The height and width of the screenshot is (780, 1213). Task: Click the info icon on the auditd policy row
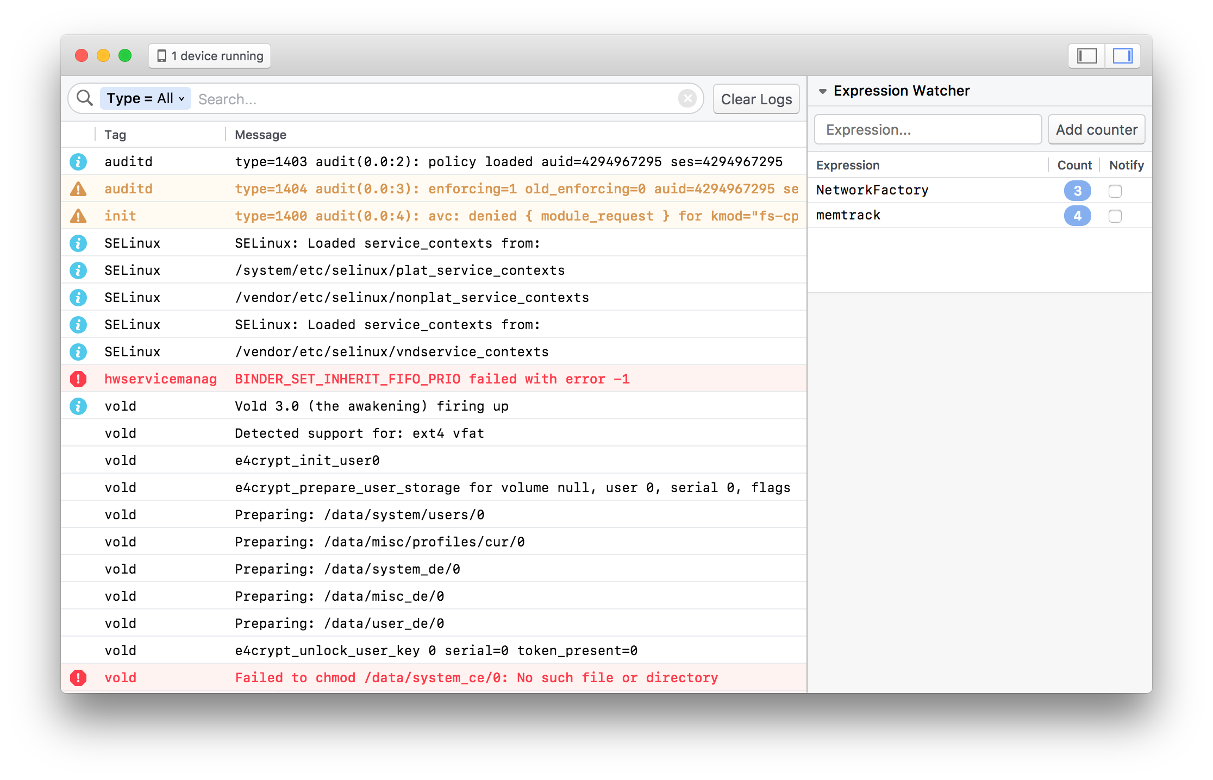(x=78, y=161)
